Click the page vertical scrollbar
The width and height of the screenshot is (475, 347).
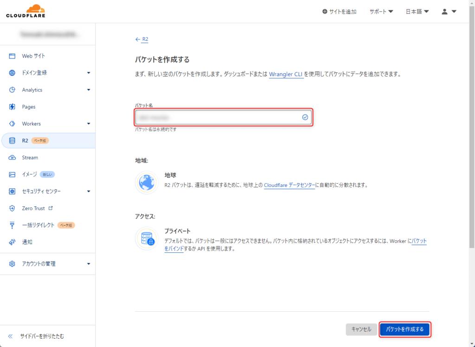[472, 127]
